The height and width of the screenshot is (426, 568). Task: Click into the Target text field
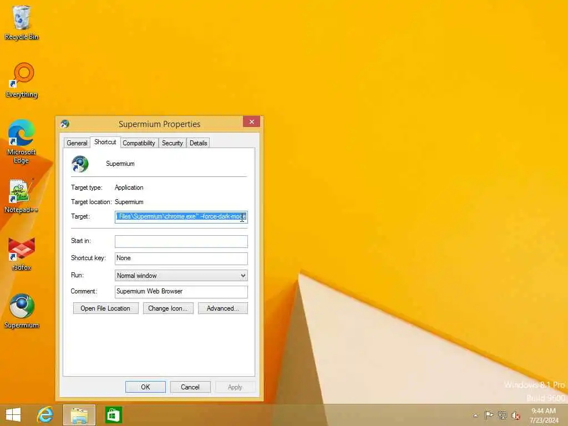181,217
